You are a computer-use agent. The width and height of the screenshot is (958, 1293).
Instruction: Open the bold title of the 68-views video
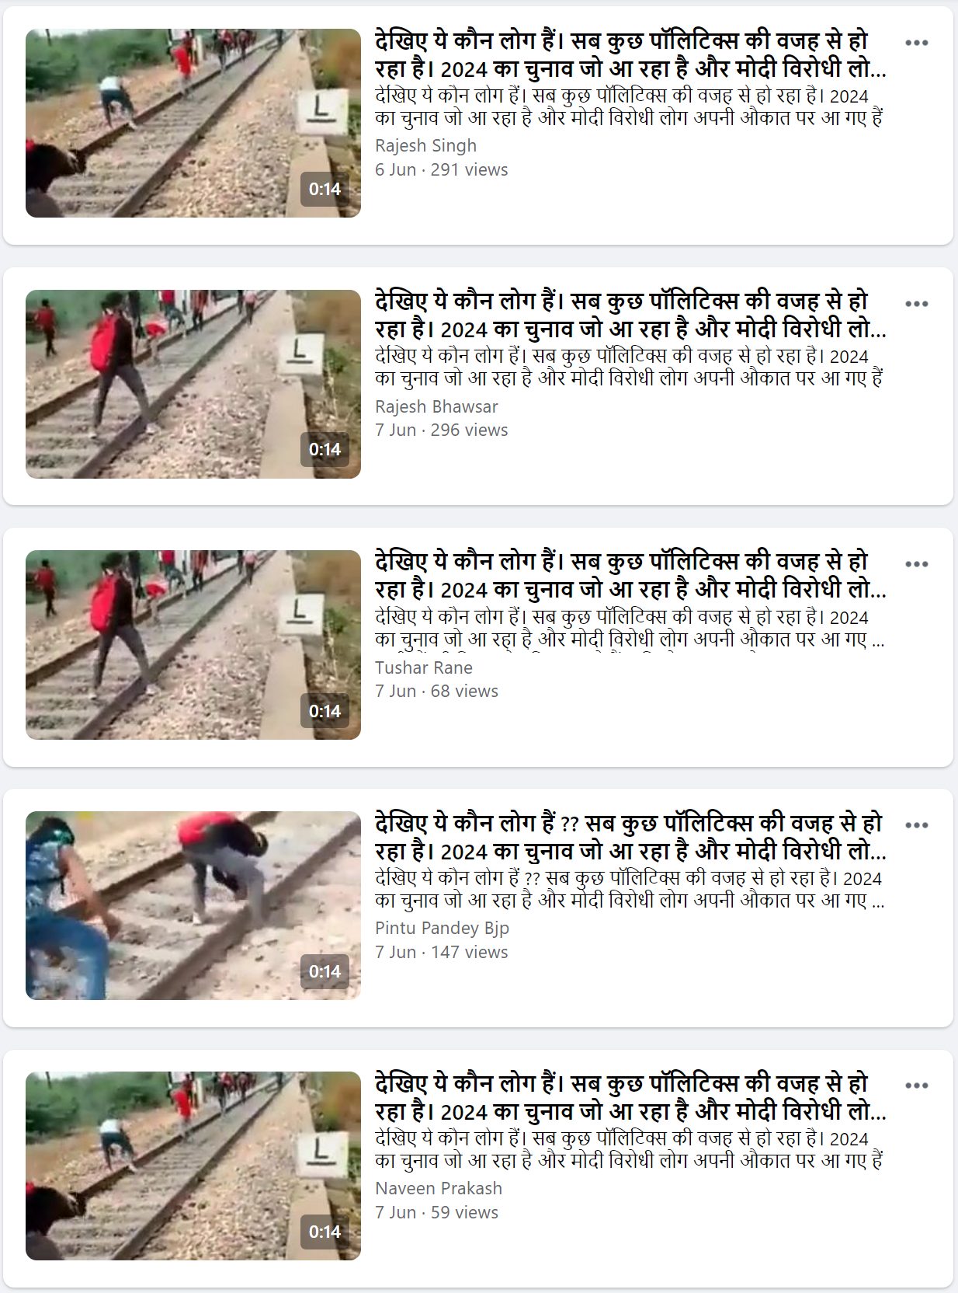(630, 576)
